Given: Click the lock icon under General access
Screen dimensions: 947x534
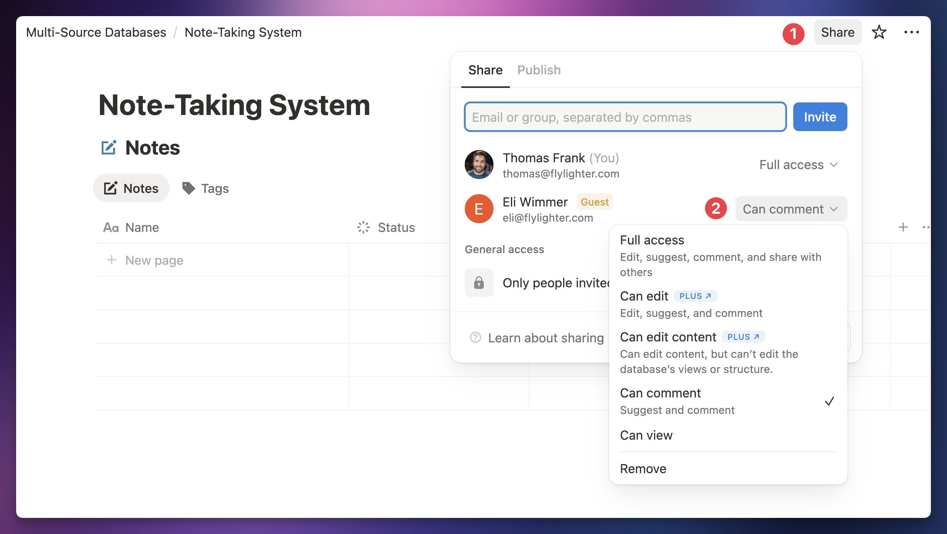Looking at the screenshot, I should 479,282.
